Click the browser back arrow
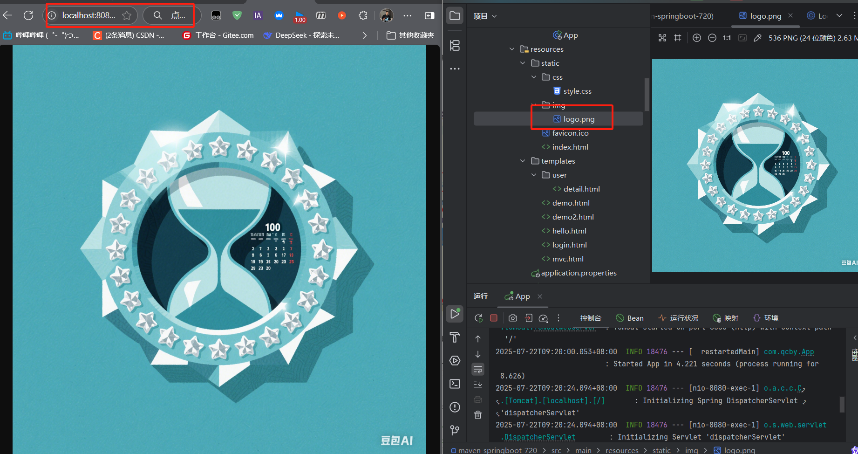 (7, 15)
